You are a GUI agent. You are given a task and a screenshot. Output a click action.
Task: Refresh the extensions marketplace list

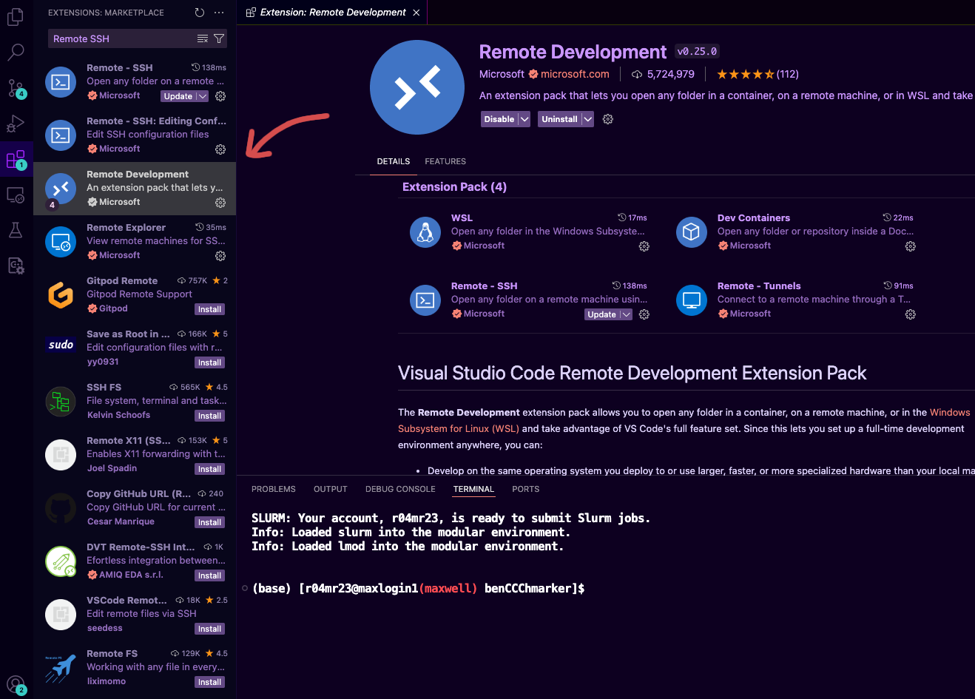point(200,13)
